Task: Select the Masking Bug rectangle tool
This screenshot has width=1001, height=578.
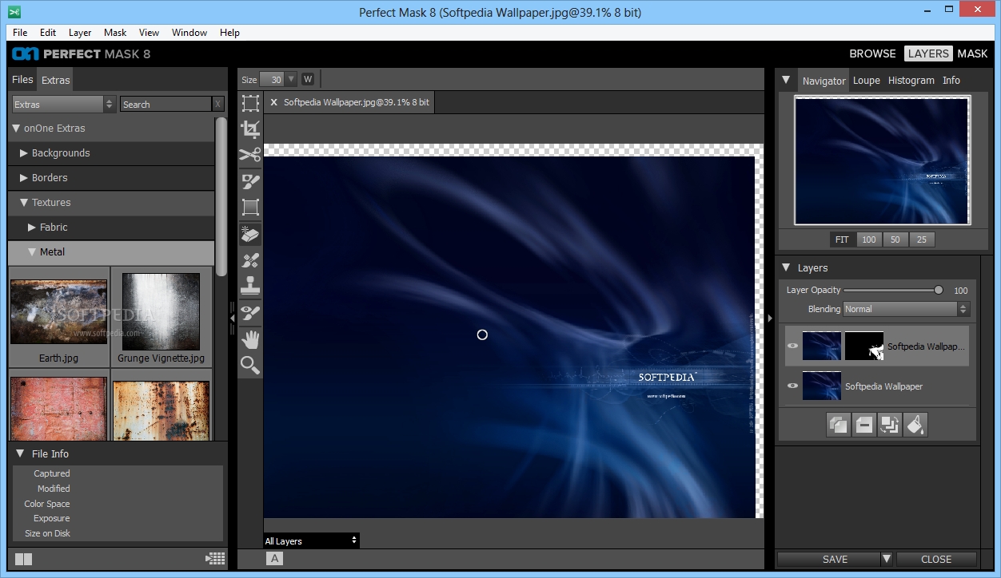Action: pyautogui.click(x=250, y=208)
